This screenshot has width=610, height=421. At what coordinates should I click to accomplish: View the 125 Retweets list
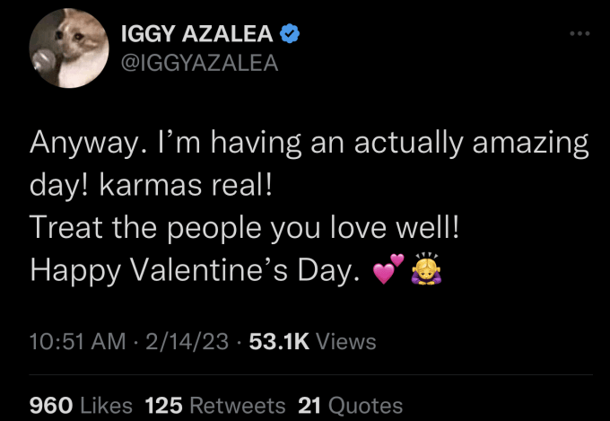(215, 406)
